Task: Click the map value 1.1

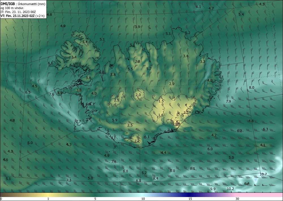Action: coord(186,113)
